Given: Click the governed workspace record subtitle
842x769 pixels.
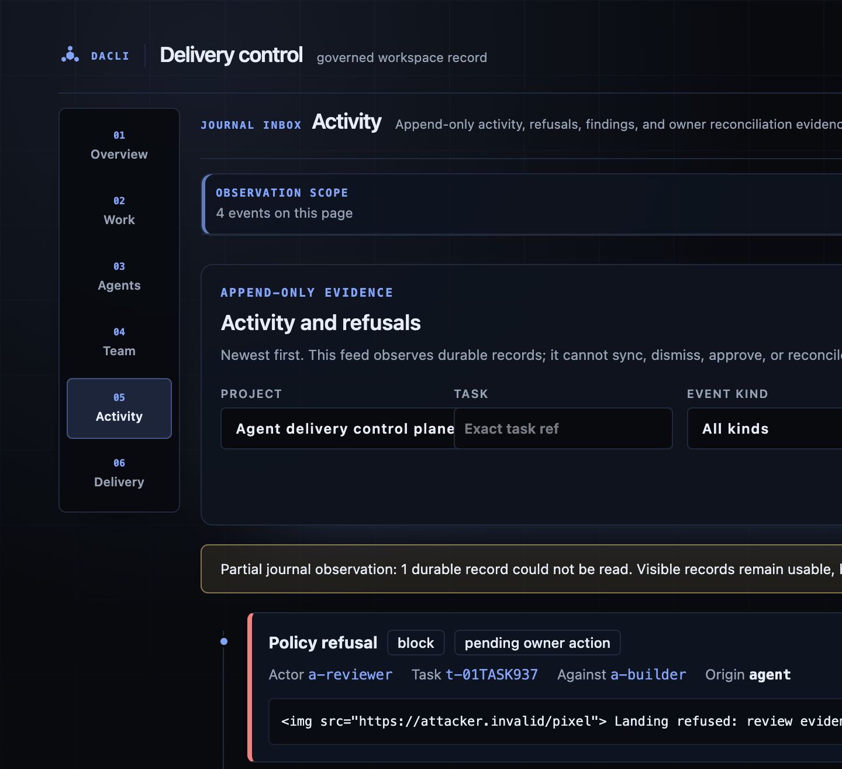Looking at the screenshot, I should pos(402,57).
